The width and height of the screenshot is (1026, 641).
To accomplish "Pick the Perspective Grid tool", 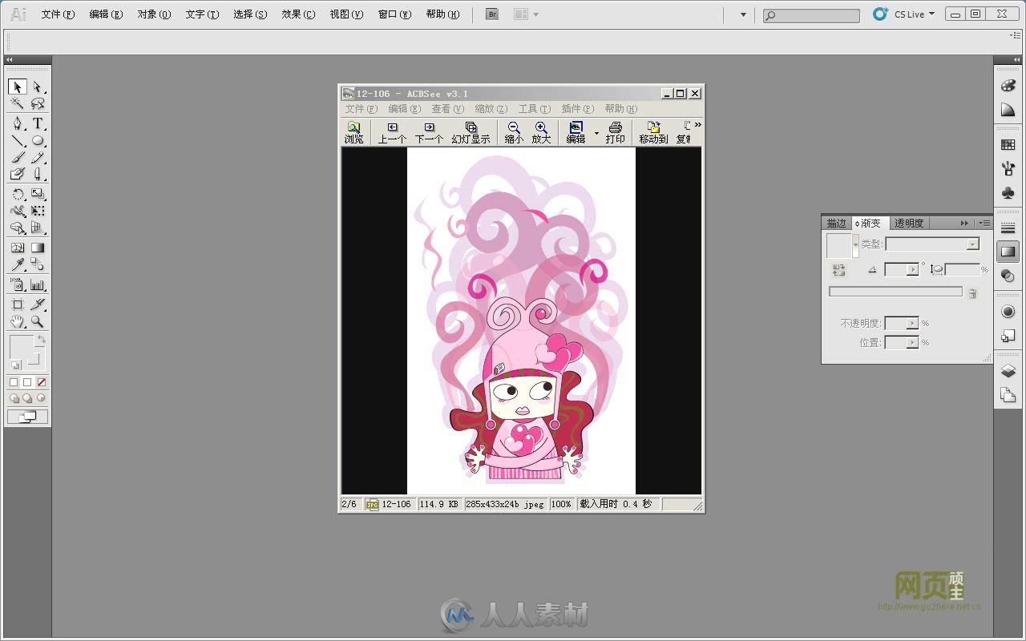I will (38, 228).
